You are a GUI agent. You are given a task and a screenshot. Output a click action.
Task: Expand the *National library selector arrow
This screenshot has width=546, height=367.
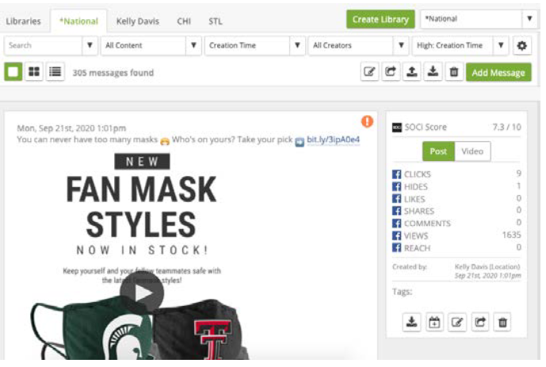(529, 19)
